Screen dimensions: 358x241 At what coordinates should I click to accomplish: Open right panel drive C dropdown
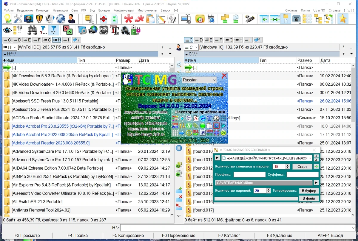click(191, 47)
